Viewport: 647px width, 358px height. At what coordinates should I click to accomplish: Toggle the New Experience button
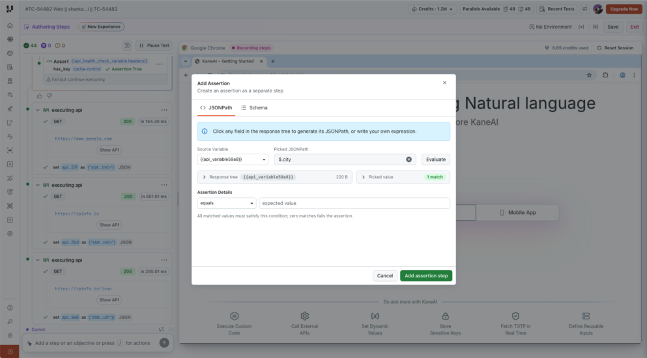tap(101, 27)
